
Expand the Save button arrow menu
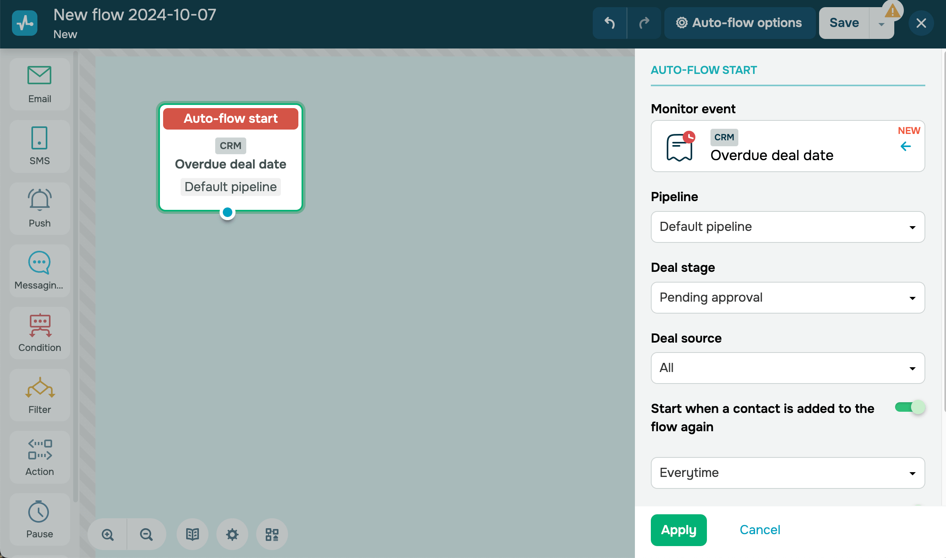click(882, 25)
